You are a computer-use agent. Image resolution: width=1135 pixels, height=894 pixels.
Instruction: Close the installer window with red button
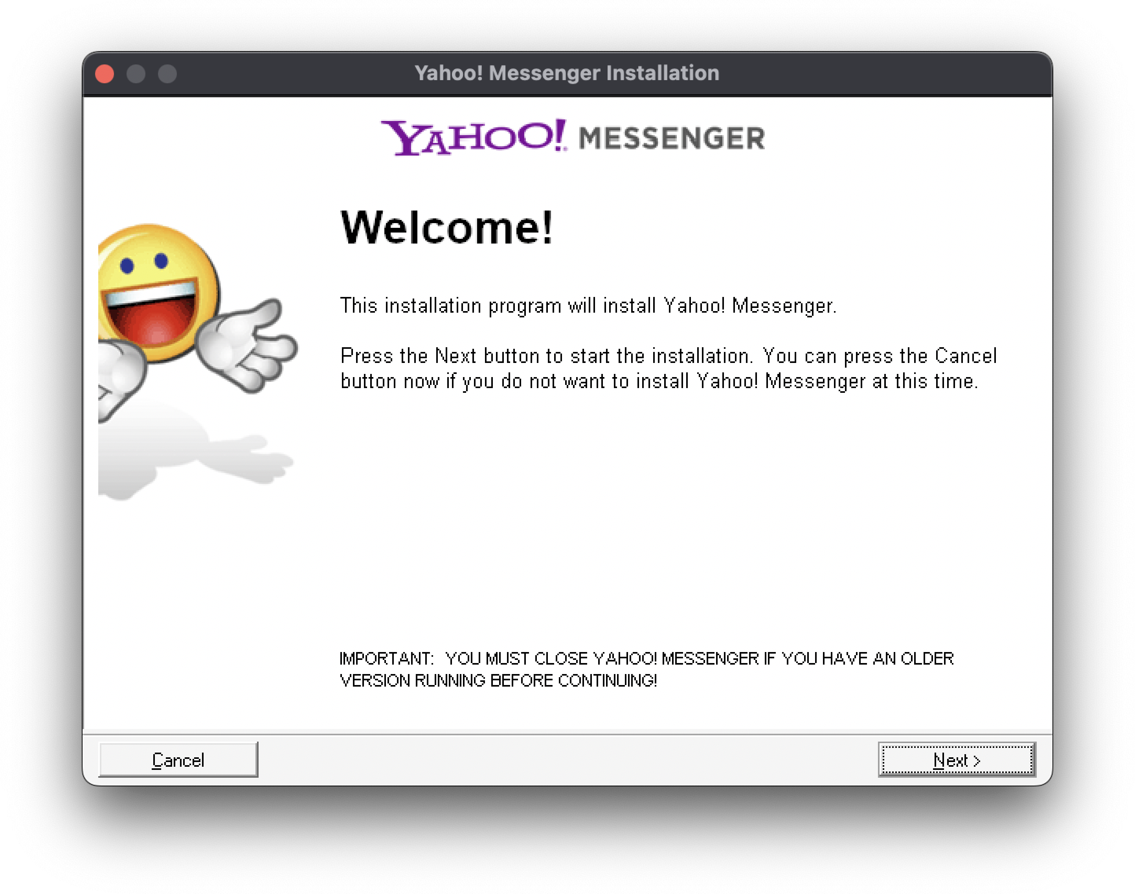[105, 74]
